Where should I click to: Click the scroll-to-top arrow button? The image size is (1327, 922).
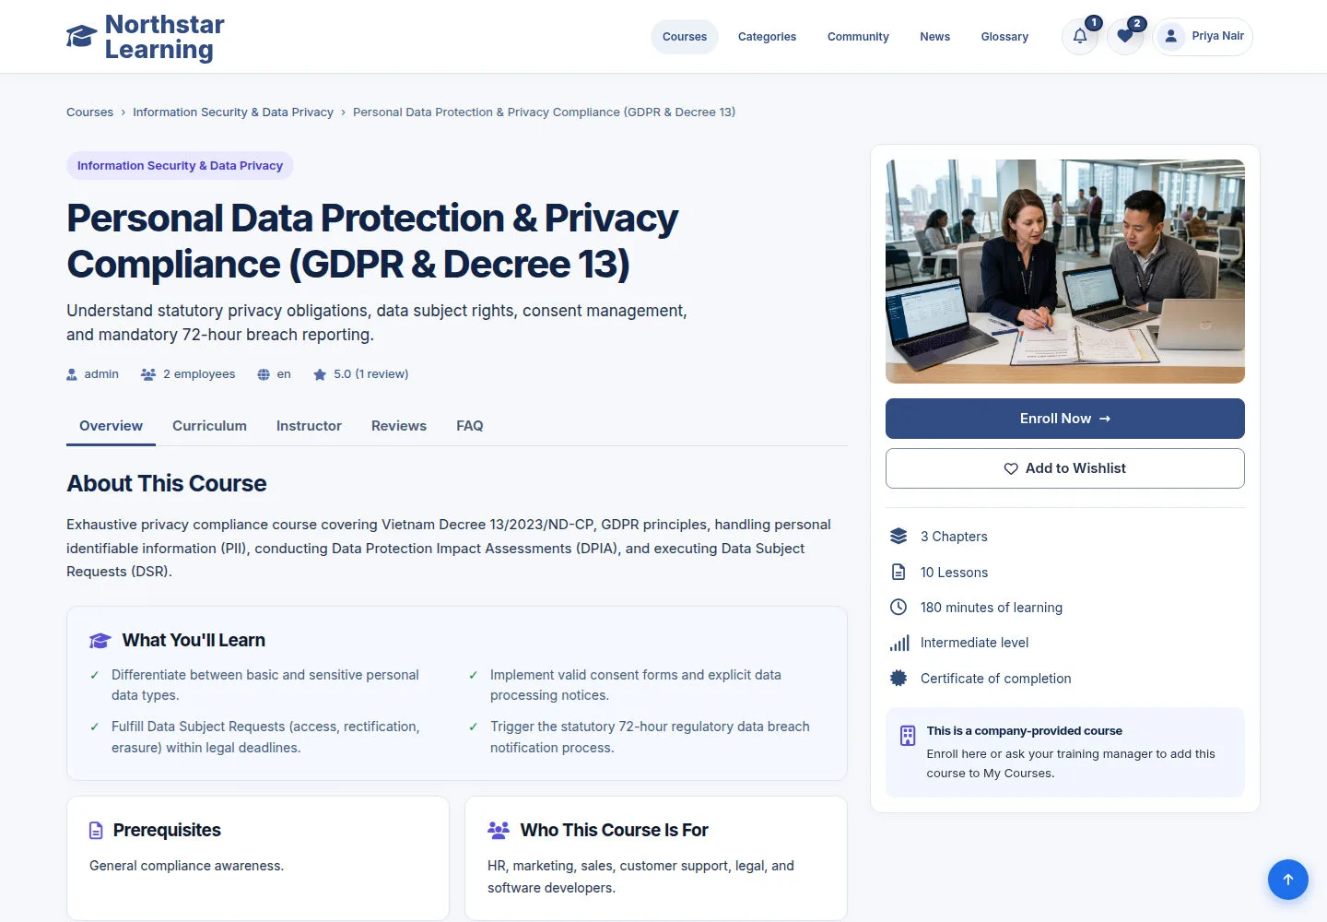(x=1288, y=880)
